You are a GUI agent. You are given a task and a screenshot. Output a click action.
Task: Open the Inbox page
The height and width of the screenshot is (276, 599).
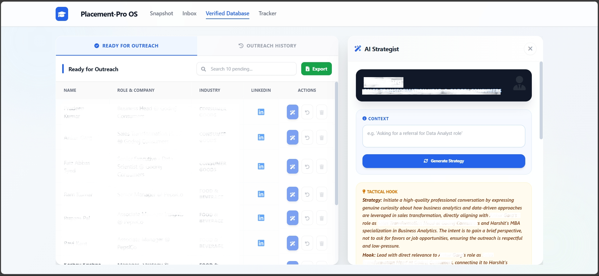[x=189, y=13]
